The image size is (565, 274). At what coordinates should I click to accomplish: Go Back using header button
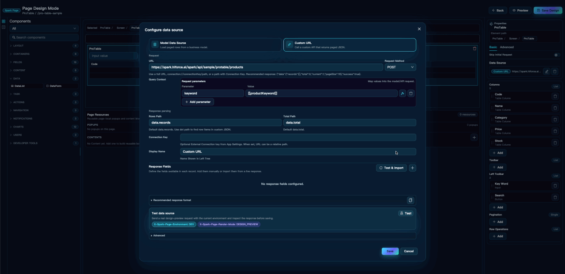(498, 10)
